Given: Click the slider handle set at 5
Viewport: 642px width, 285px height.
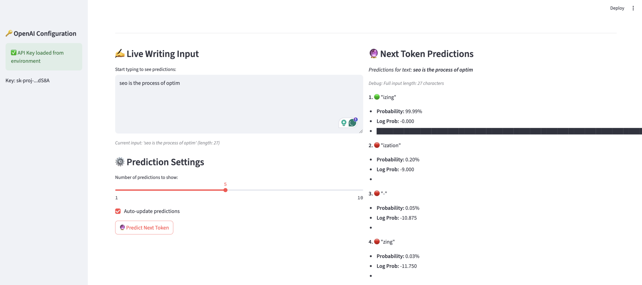Looking at the screenshot, I should tap(225, 190).
